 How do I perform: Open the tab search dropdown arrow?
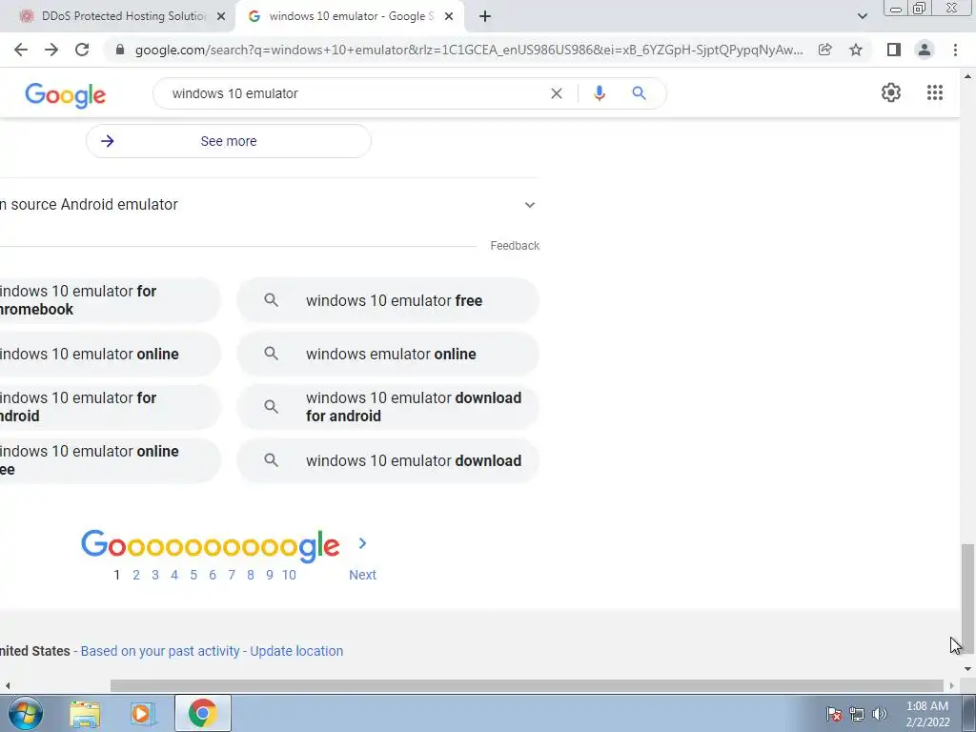[x=862, y=16]
